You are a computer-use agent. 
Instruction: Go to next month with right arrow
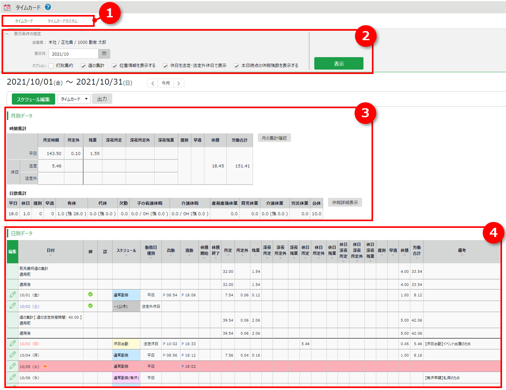click(179, 83)
